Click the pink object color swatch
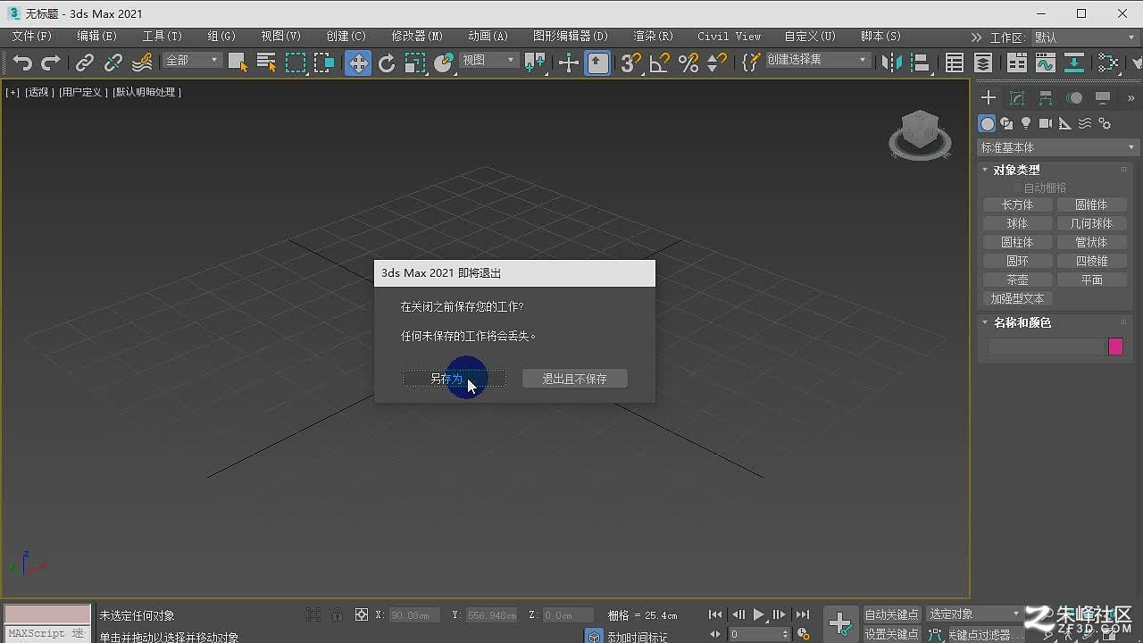Viewport: 1143px width, 643px height. point(1115,347)
